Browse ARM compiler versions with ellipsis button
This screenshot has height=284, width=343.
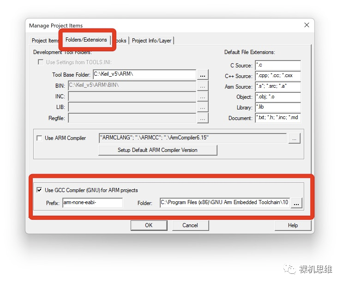coord(295,139)
